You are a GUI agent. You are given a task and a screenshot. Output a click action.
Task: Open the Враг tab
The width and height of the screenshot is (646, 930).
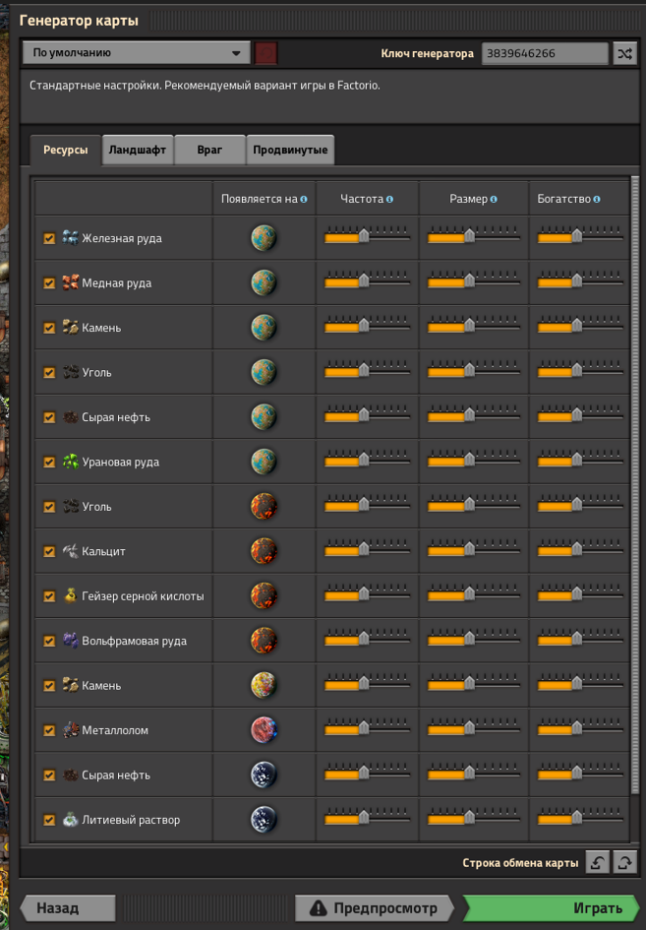click(x=209, y=150)
